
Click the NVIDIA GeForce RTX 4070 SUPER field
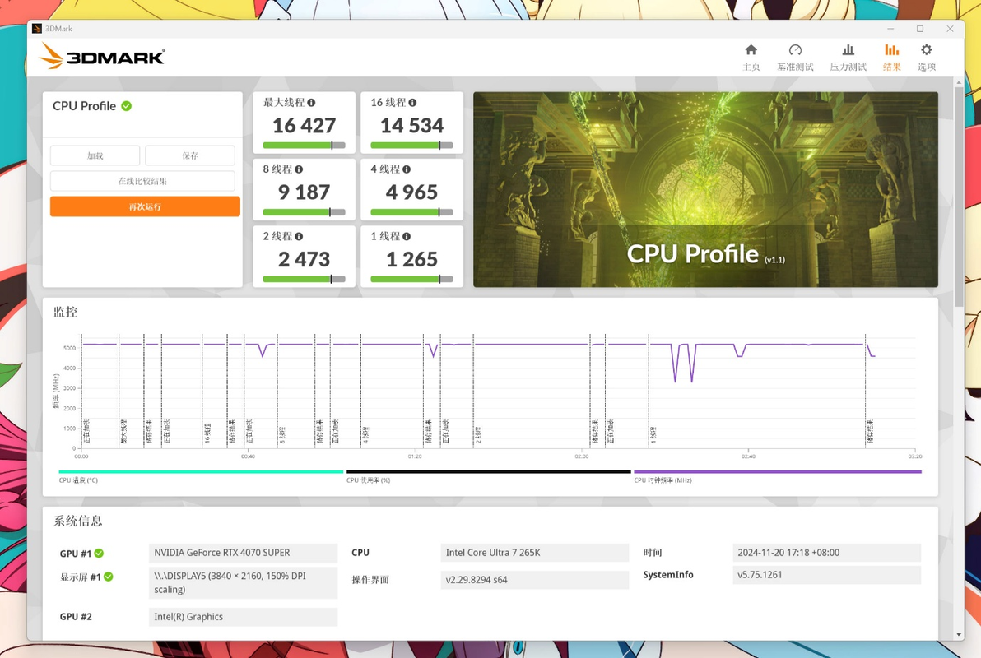click(x=244, y=553)
